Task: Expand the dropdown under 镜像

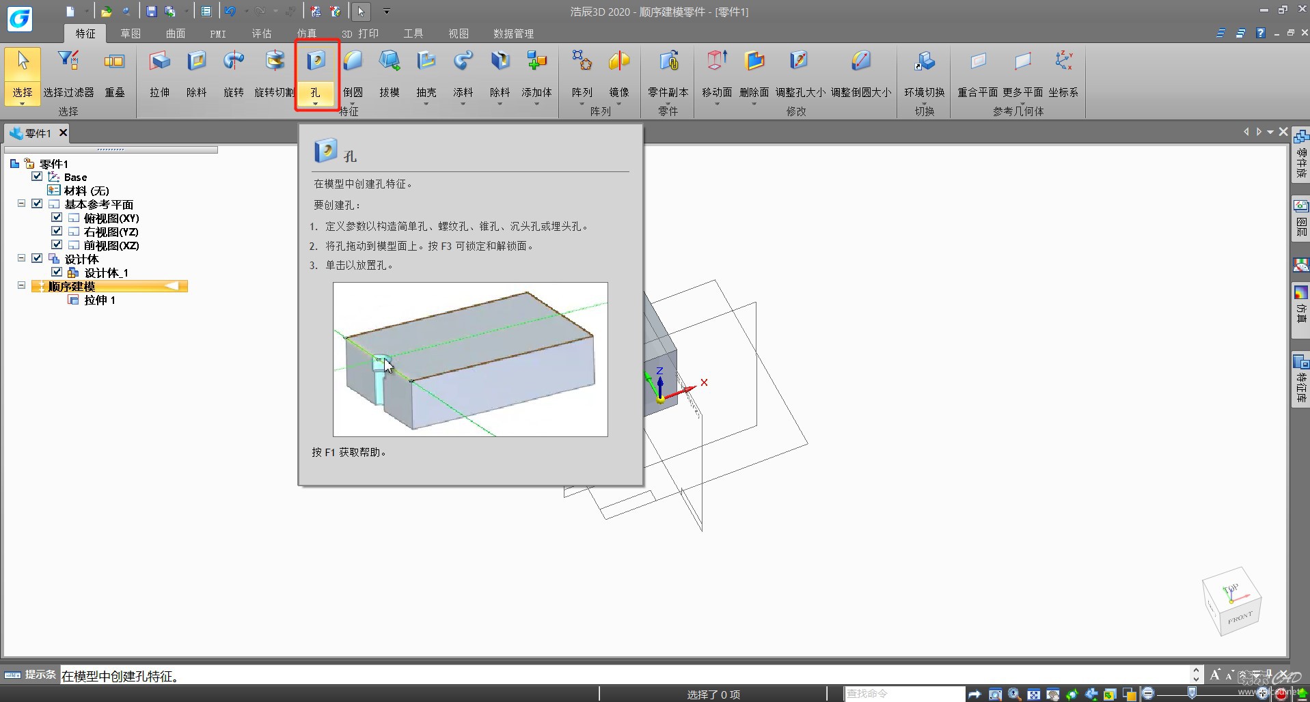Action: (619, 104)
